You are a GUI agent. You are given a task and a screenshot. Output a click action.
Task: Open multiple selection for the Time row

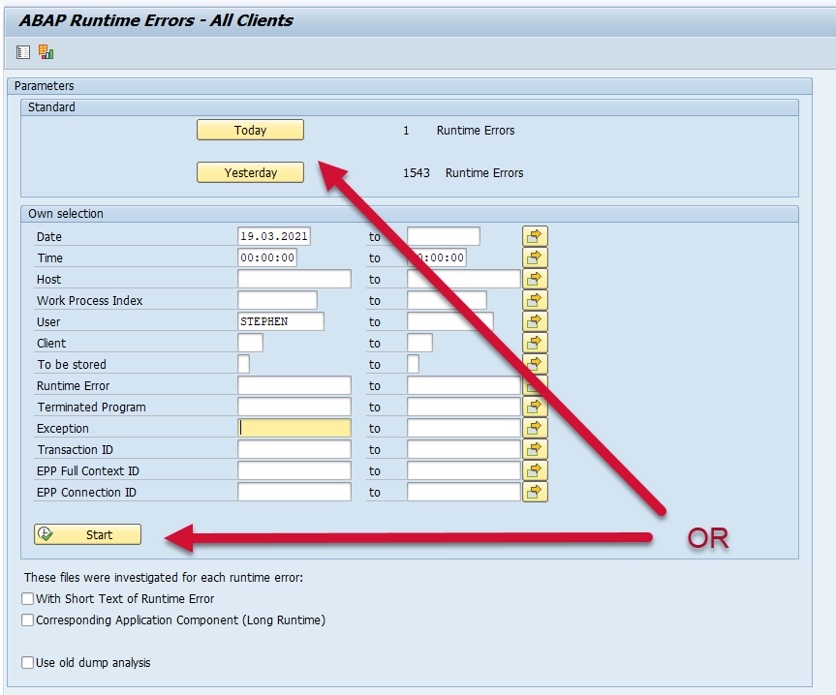(535, 257)
